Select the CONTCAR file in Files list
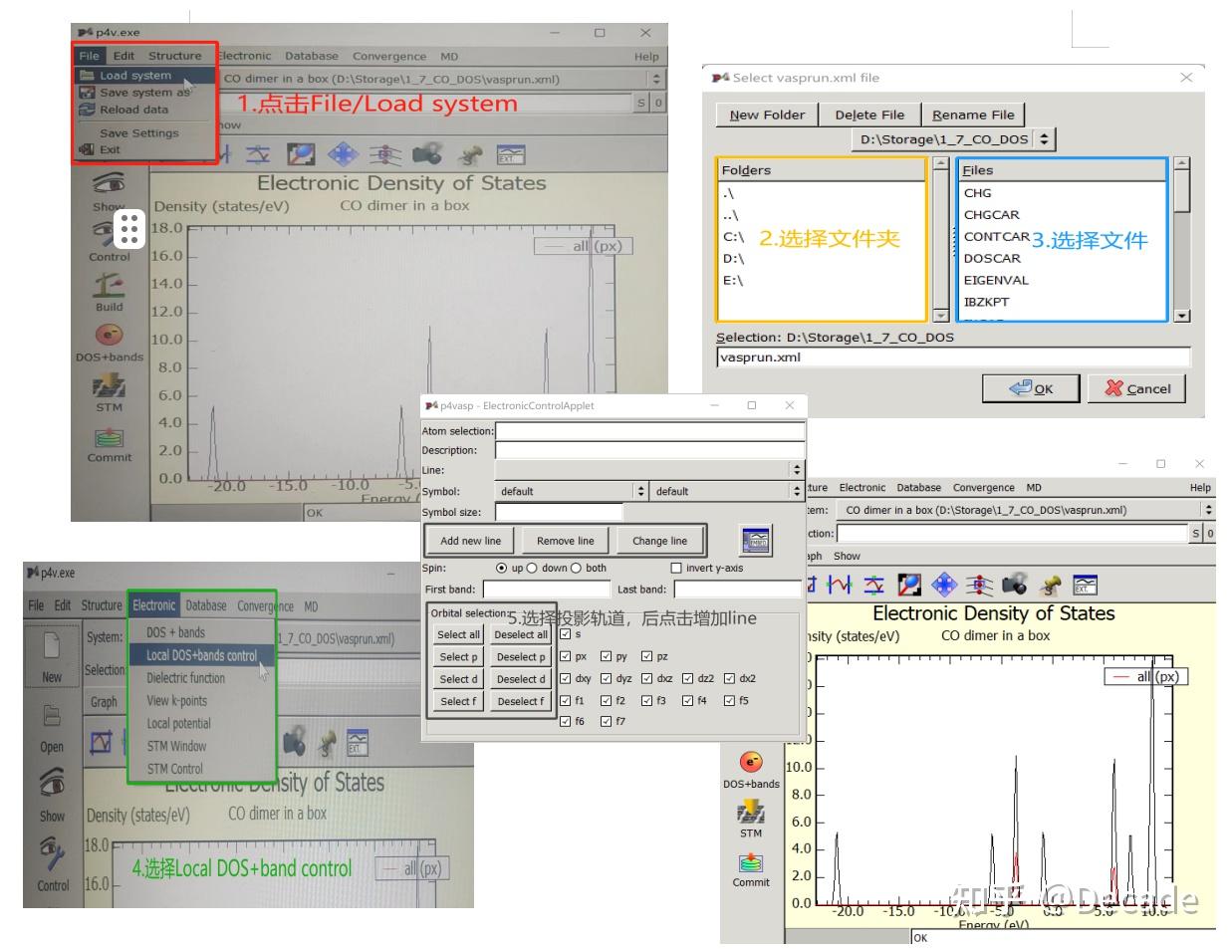This screenshot has width=1230, height=949. coord(996,236)
